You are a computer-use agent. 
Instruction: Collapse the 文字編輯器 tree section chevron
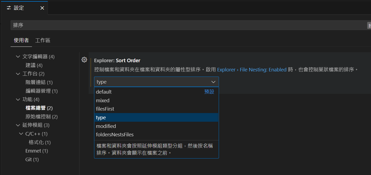18,57
